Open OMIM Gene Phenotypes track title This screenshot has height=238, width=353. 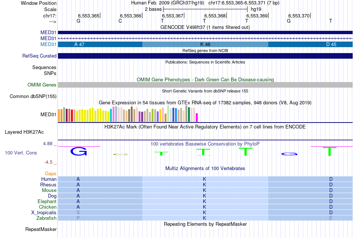205,79
